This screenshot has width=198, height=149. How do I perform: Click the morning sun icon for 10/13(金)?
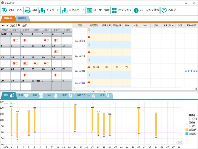pos(89,67)
